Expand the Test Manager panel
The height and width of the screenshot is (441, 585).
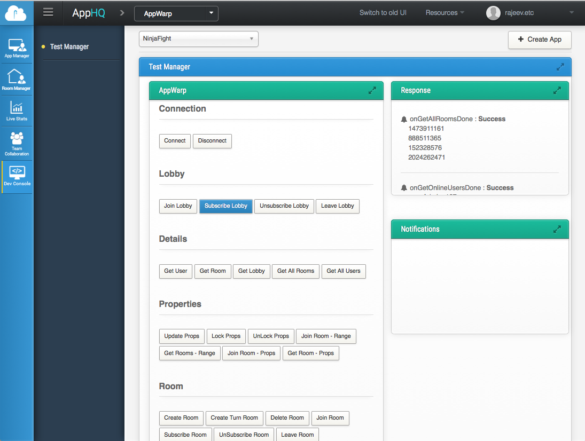(560, 67)
